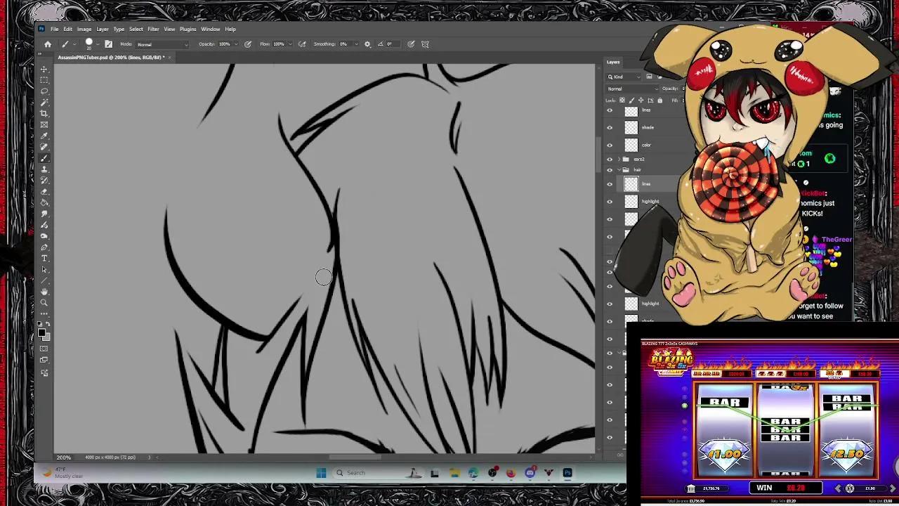This screenshot has width=899, height=506.
Task: Select the Spot Healing Brush tool
Action: (x=44, y=147)
